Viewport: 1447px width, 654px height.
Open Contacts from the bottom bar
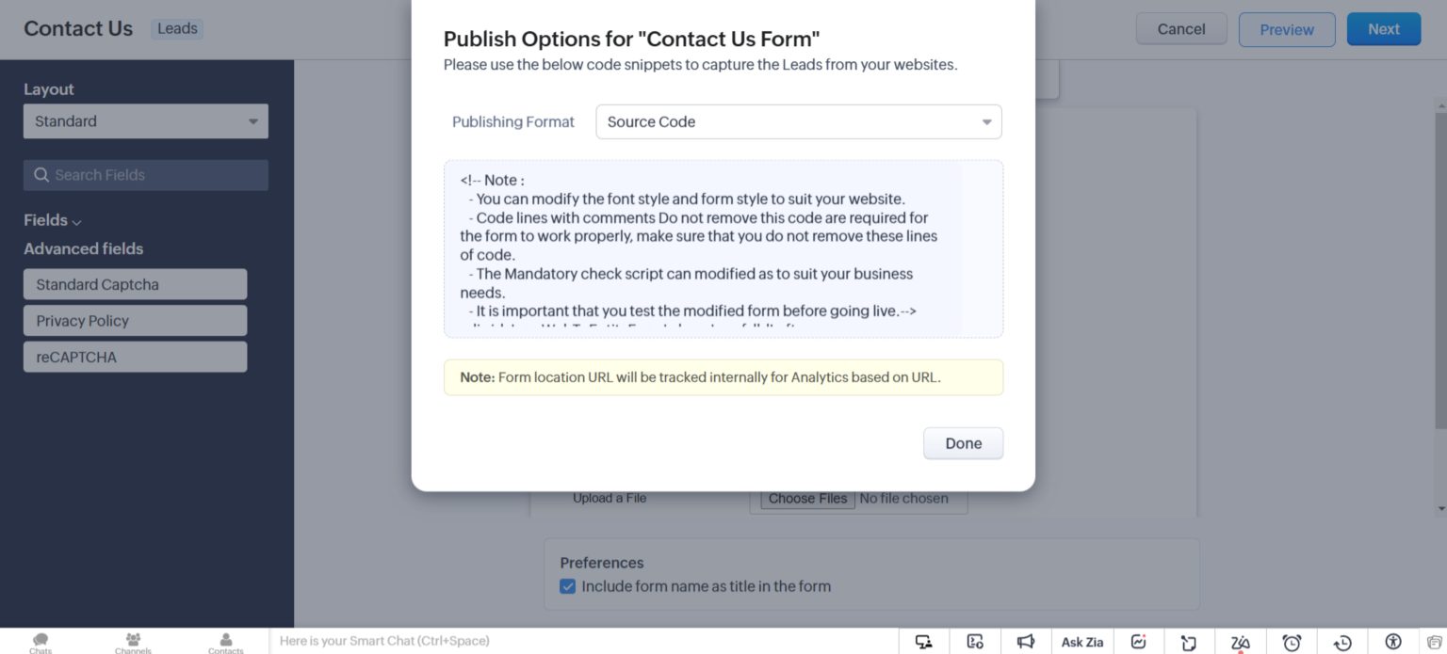click(x=225, y=642)
